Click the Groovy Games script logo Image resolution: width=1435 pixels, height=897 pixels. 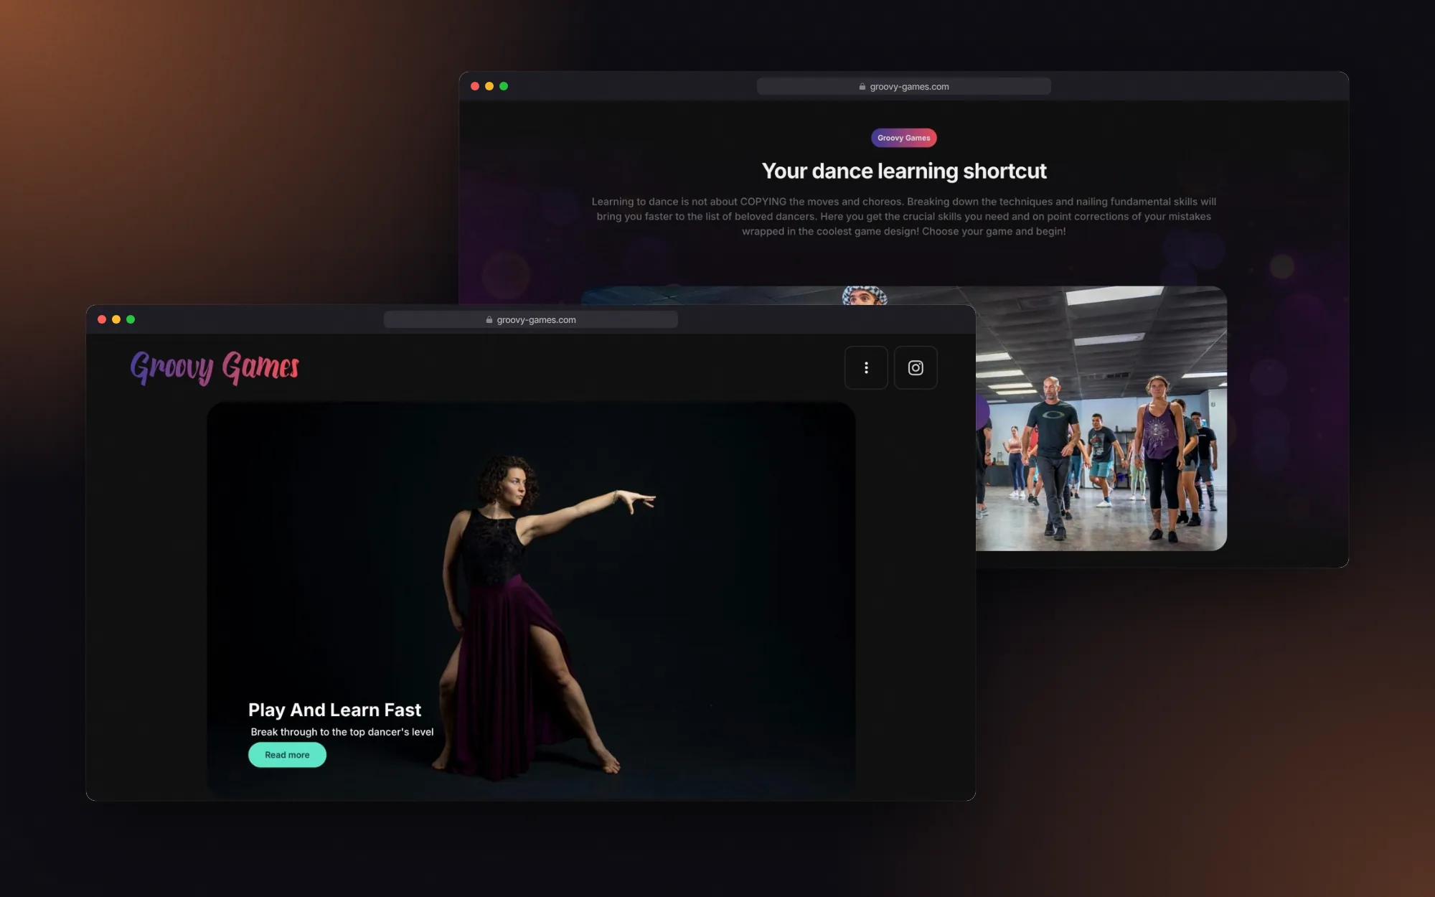215,367
